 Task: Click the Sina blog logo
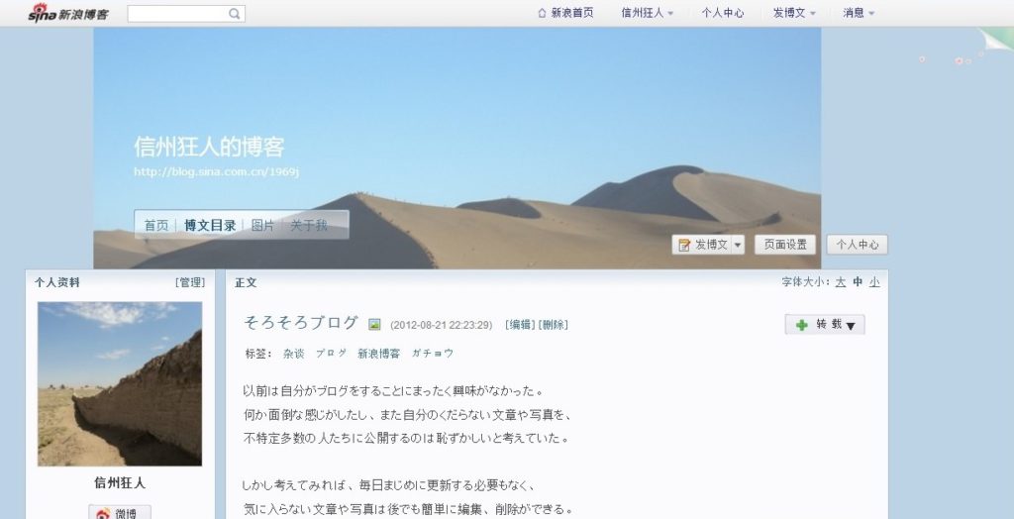[x=68, y=12]
